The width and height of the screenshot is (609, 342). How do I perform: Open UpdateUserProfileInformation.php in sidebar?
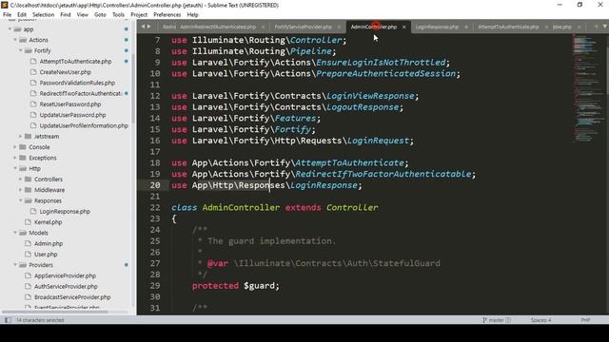(84, 125)
